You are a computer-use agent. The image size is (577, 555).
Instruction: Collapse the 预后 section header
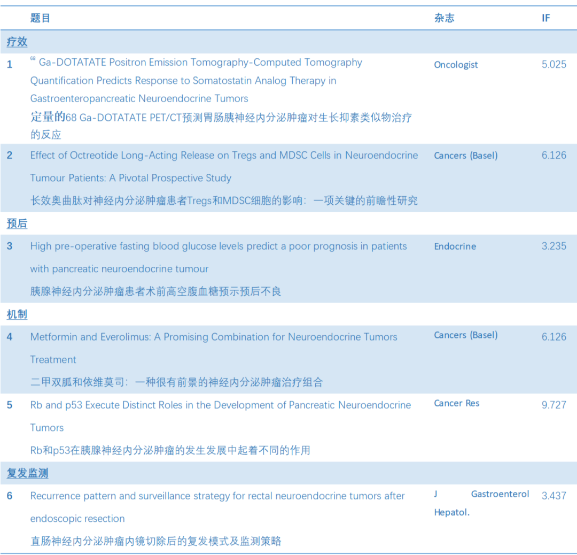[17, 223]
